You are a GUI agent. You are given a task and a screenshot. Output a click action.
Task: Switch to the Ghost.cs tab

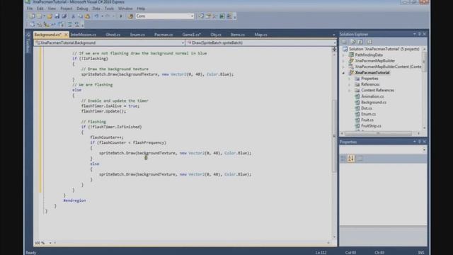pos(113,35)
